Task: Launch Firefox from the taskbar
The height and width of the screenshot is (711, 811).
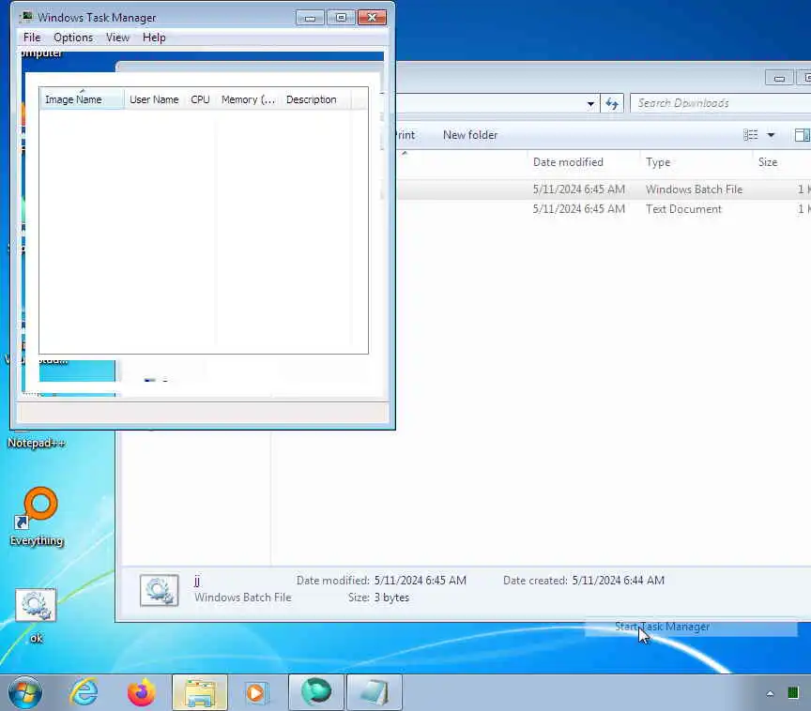Action: click(141, 692)
